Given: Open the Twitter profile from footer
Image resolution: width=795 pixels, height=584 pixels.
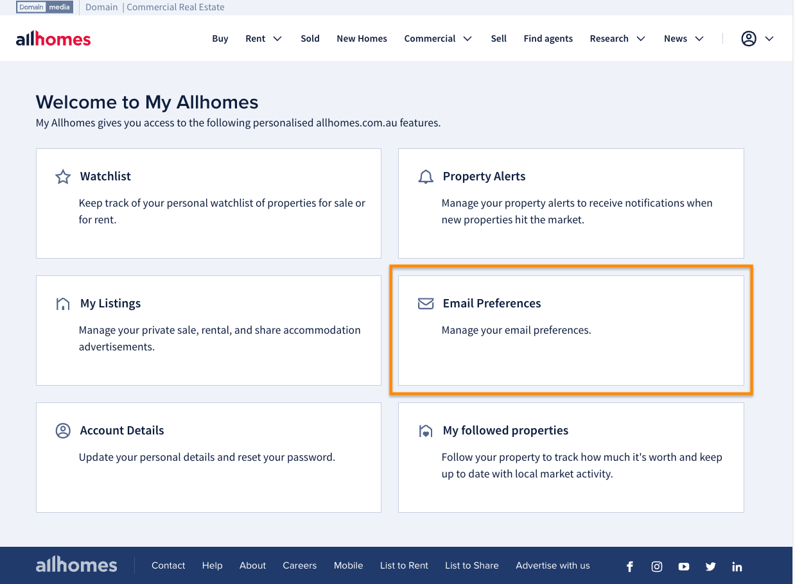Looking at the screenshot, I should click(710, 566).
